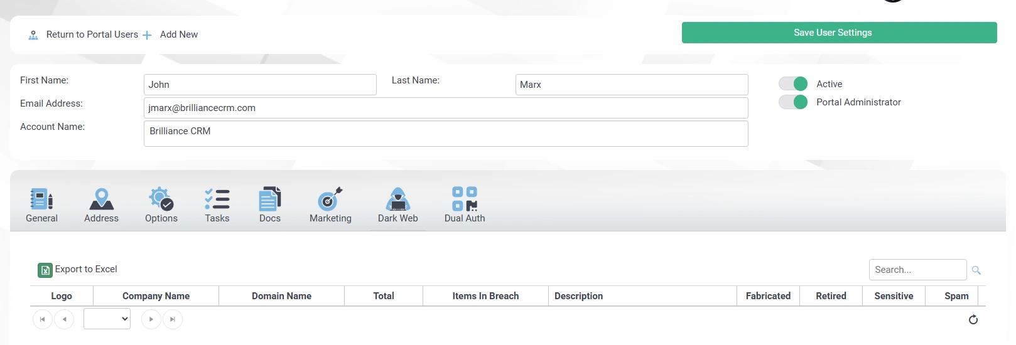
Task: Return to Portal Users link
Action: tap(92, 34)
